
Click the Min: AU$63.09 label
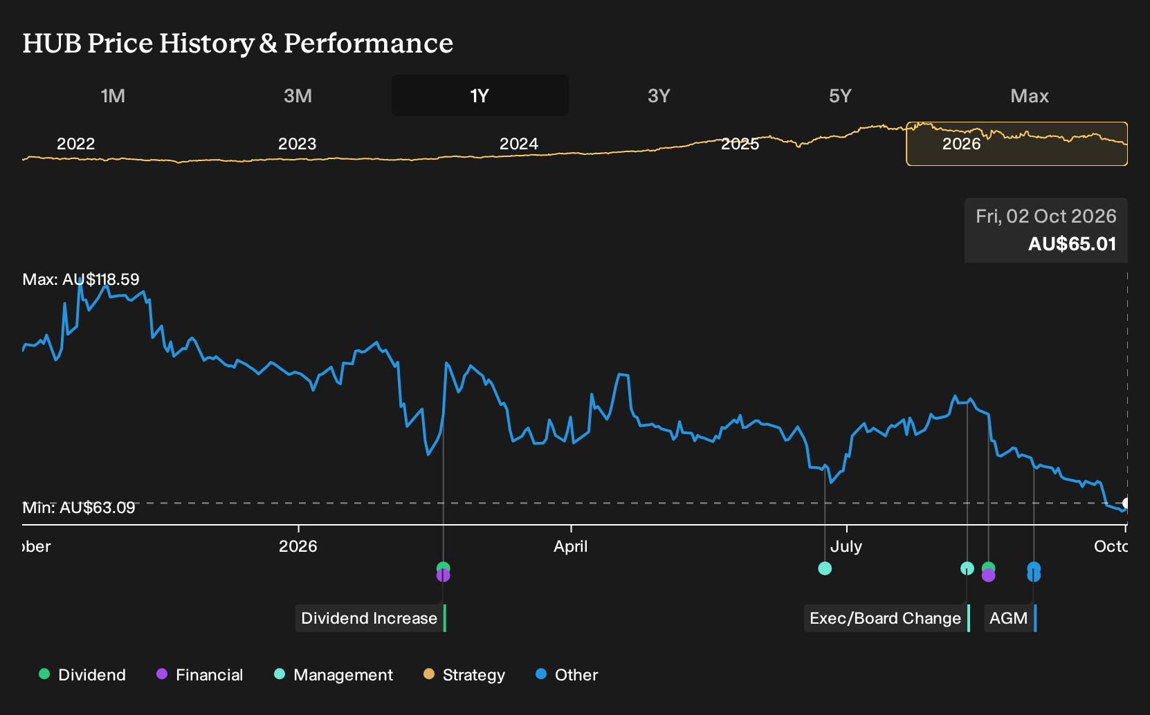tap(79, 508)
